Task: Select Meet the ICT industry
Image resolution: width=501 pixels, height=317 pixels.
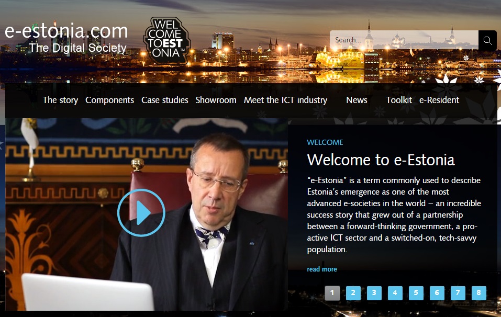Action: coord(286,100)
